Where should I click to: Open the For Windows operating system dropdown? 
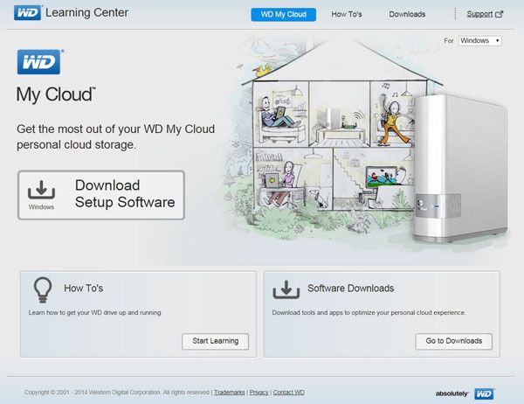click(x=479, y=41)
